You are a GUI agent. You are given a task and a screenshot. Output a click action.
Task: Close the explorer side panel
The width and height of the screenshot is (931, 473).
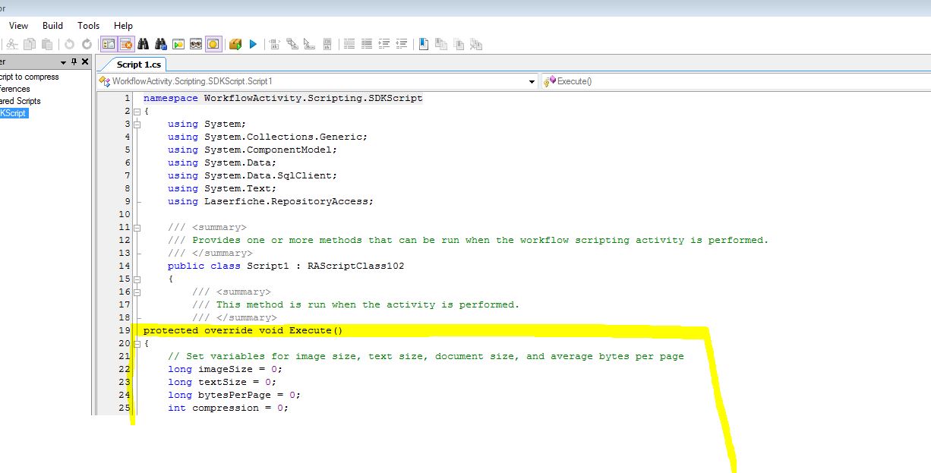85,62
